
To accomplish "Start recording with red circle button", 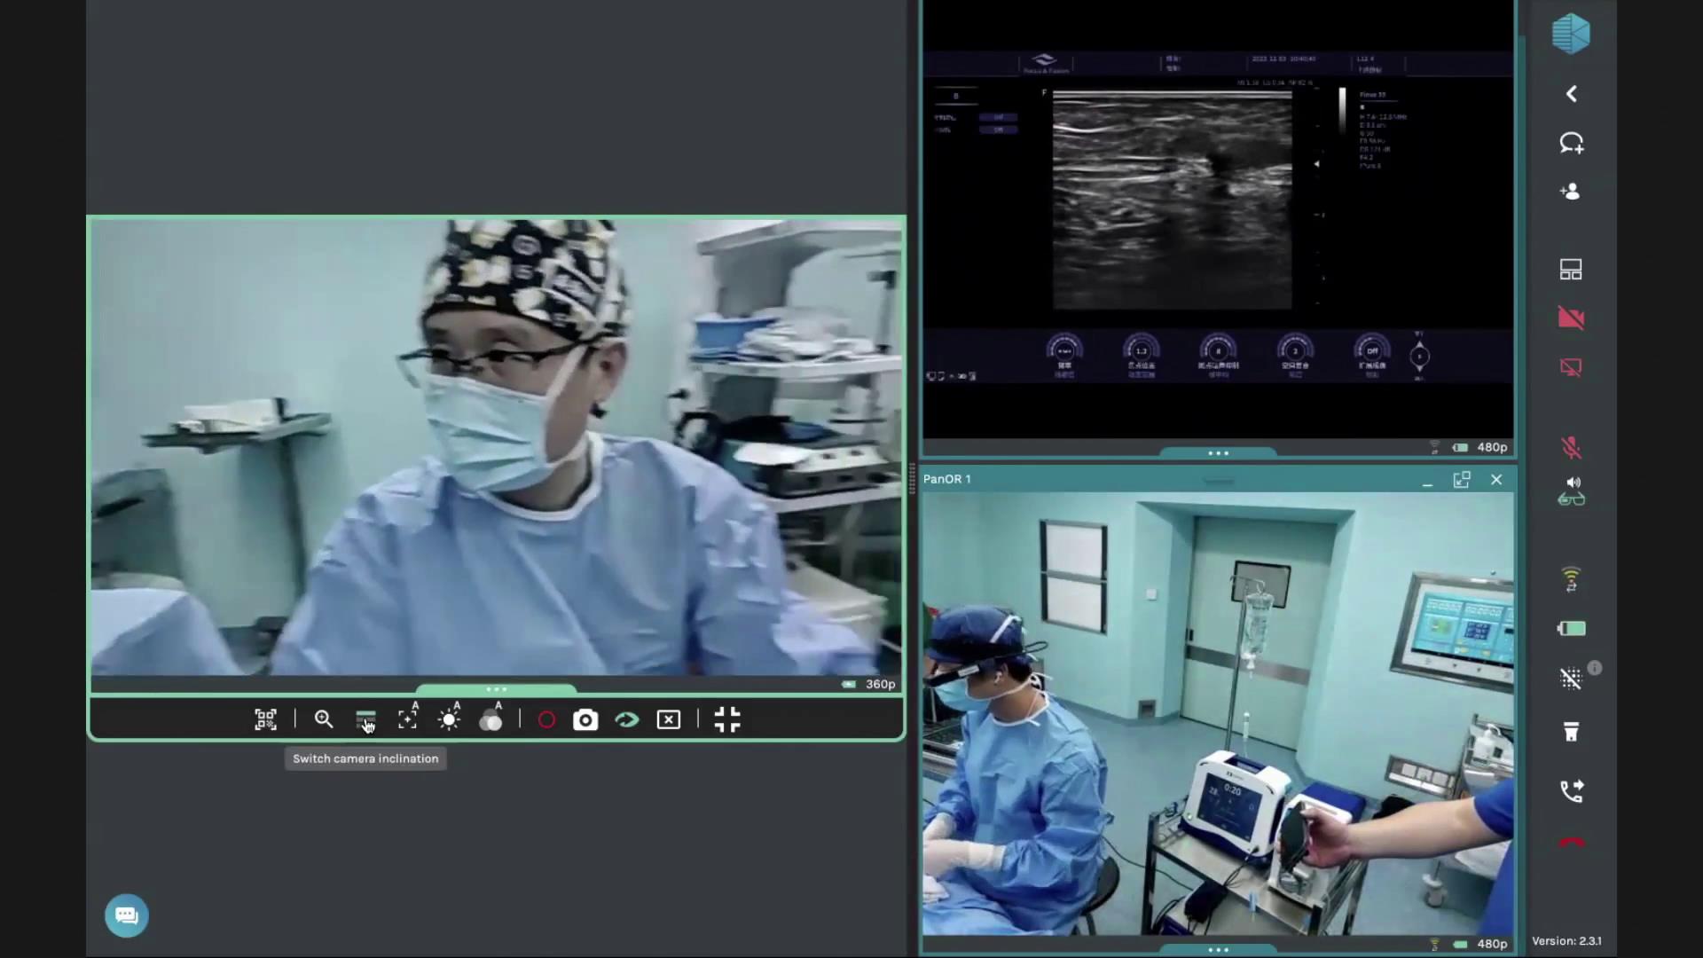I will [x=546, y=720].
